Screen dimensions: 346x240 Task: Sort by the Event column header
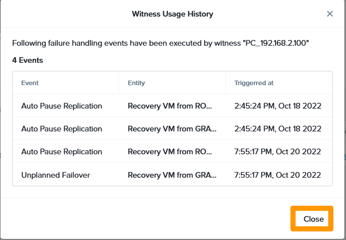click(30, 83)
